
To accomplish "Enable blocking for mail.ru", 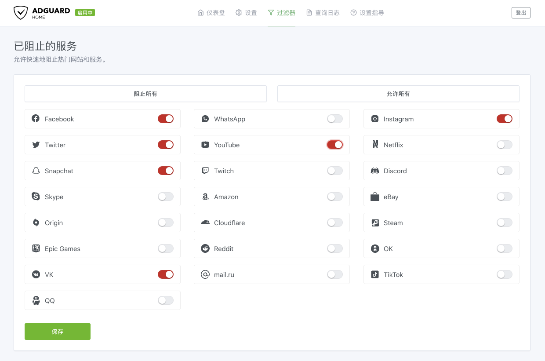I will 335,274.
